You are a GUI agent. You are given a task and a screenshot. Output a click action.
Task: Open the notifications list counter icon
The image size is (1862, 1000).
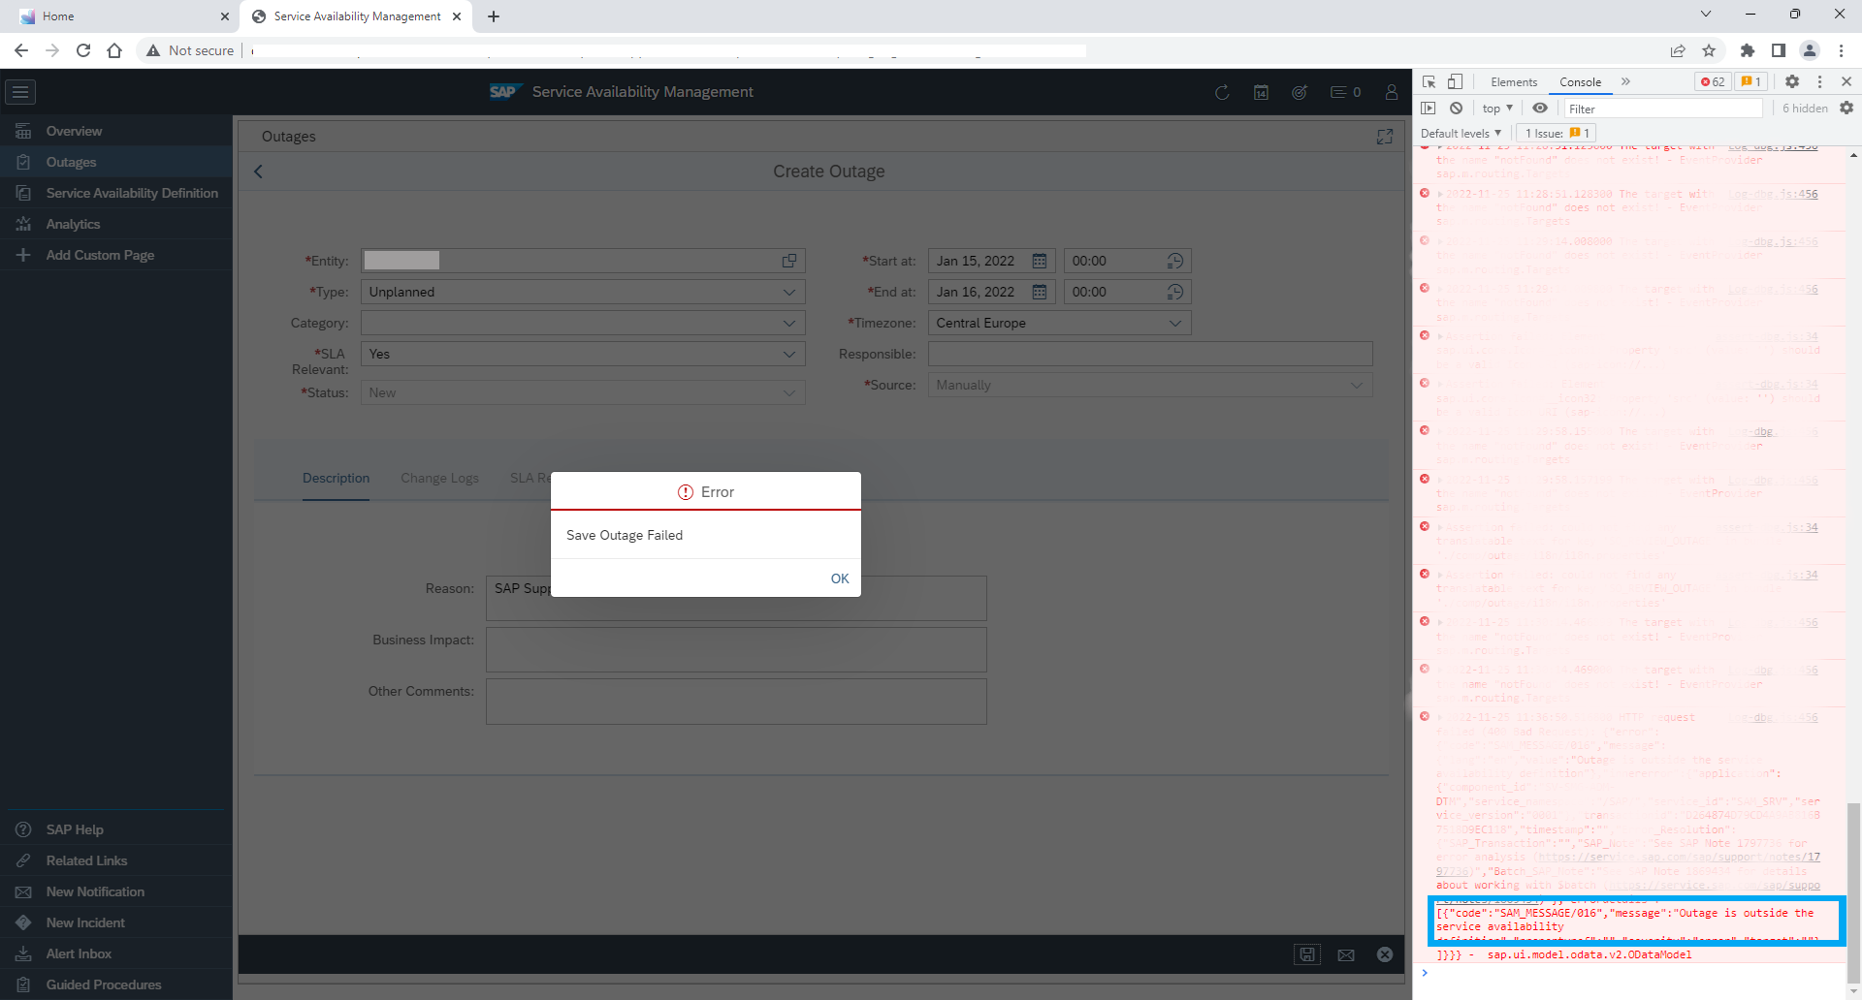pyautogui.click(x=1345, y=92)
